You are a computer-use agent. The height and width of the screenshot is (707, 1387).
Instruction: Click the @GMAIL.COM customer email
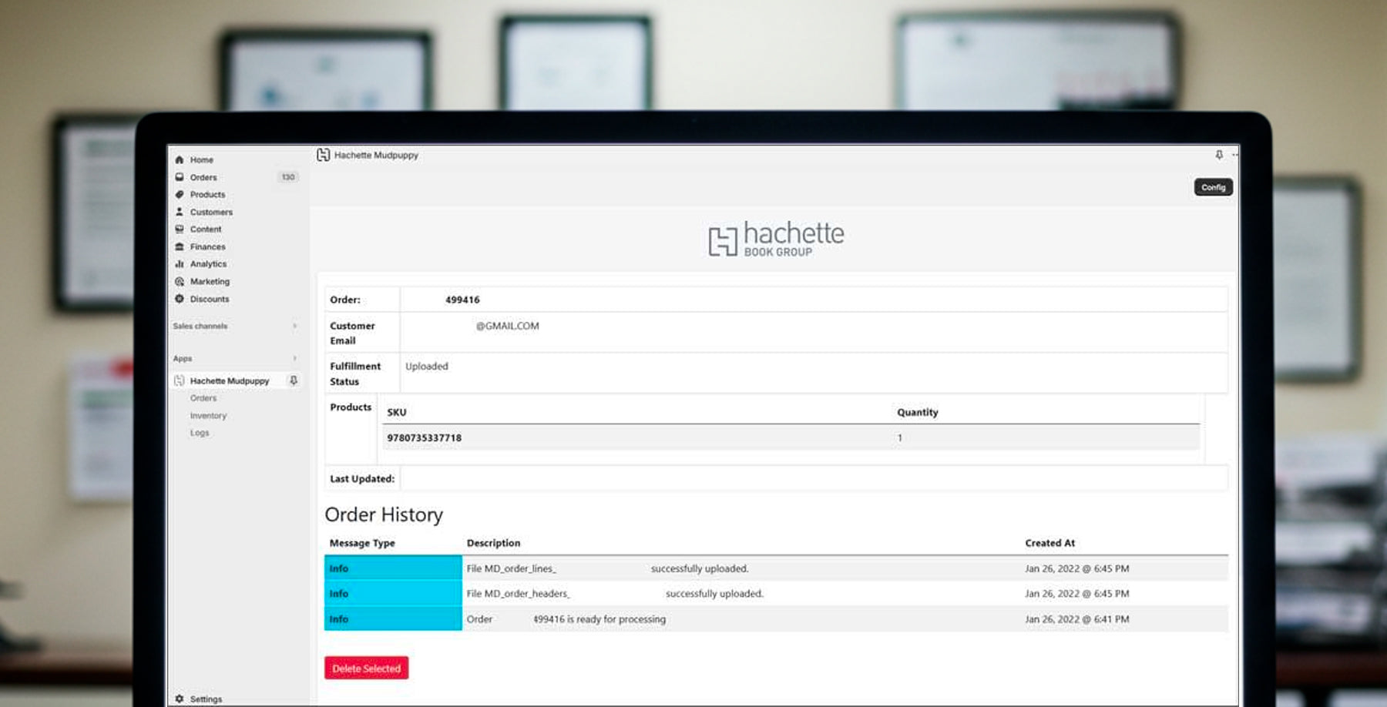[507, 326]
